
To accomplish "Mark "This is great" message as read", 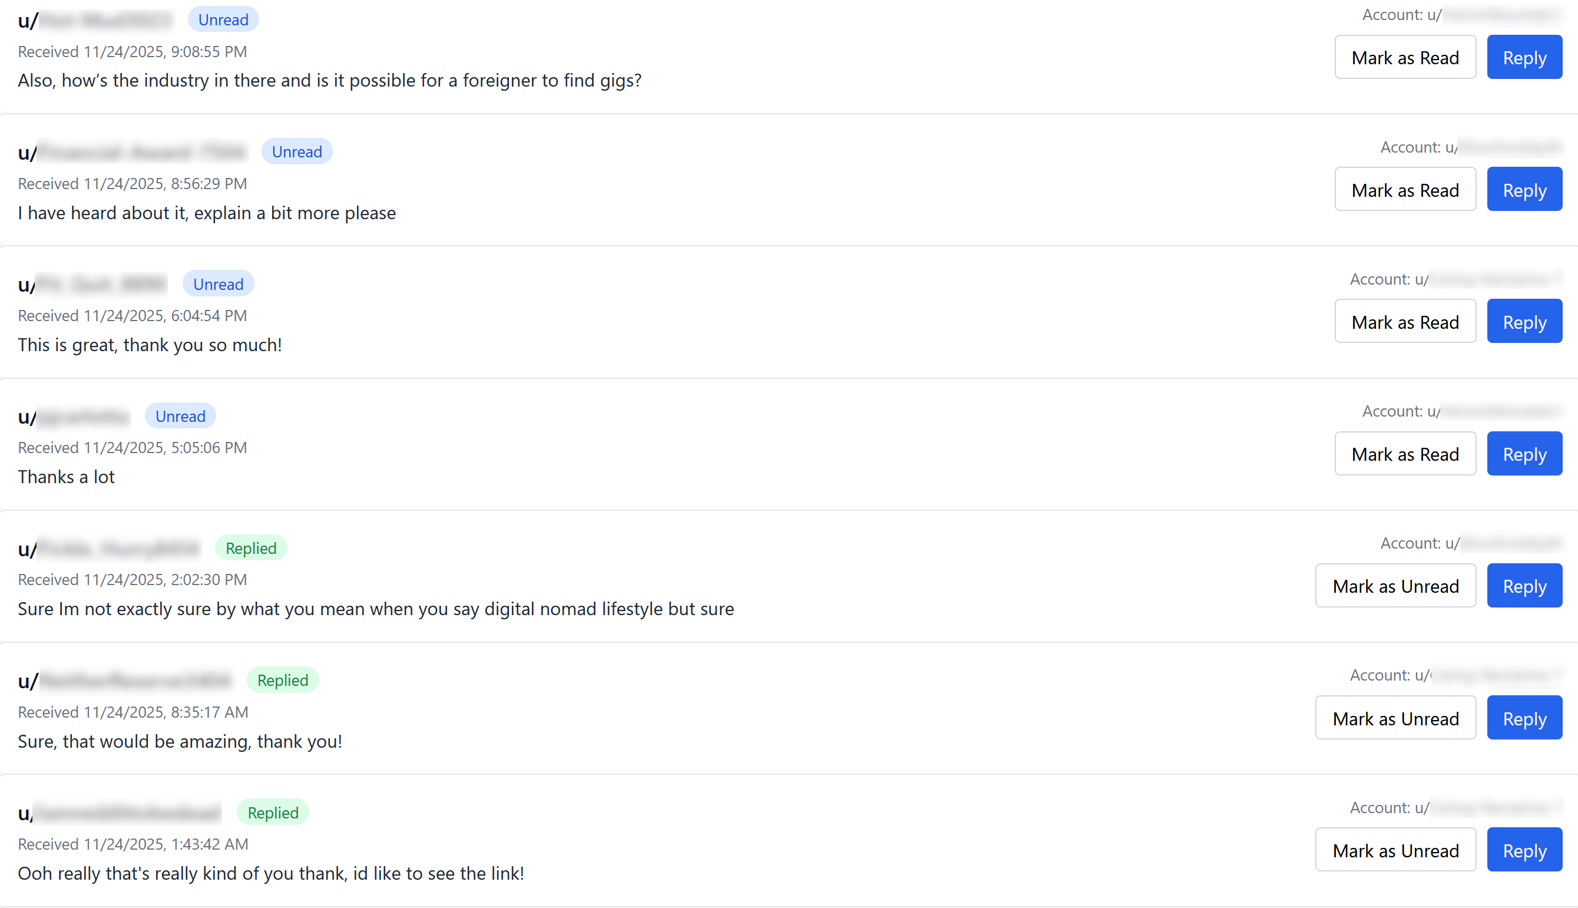I will (x=1405, y=322).
